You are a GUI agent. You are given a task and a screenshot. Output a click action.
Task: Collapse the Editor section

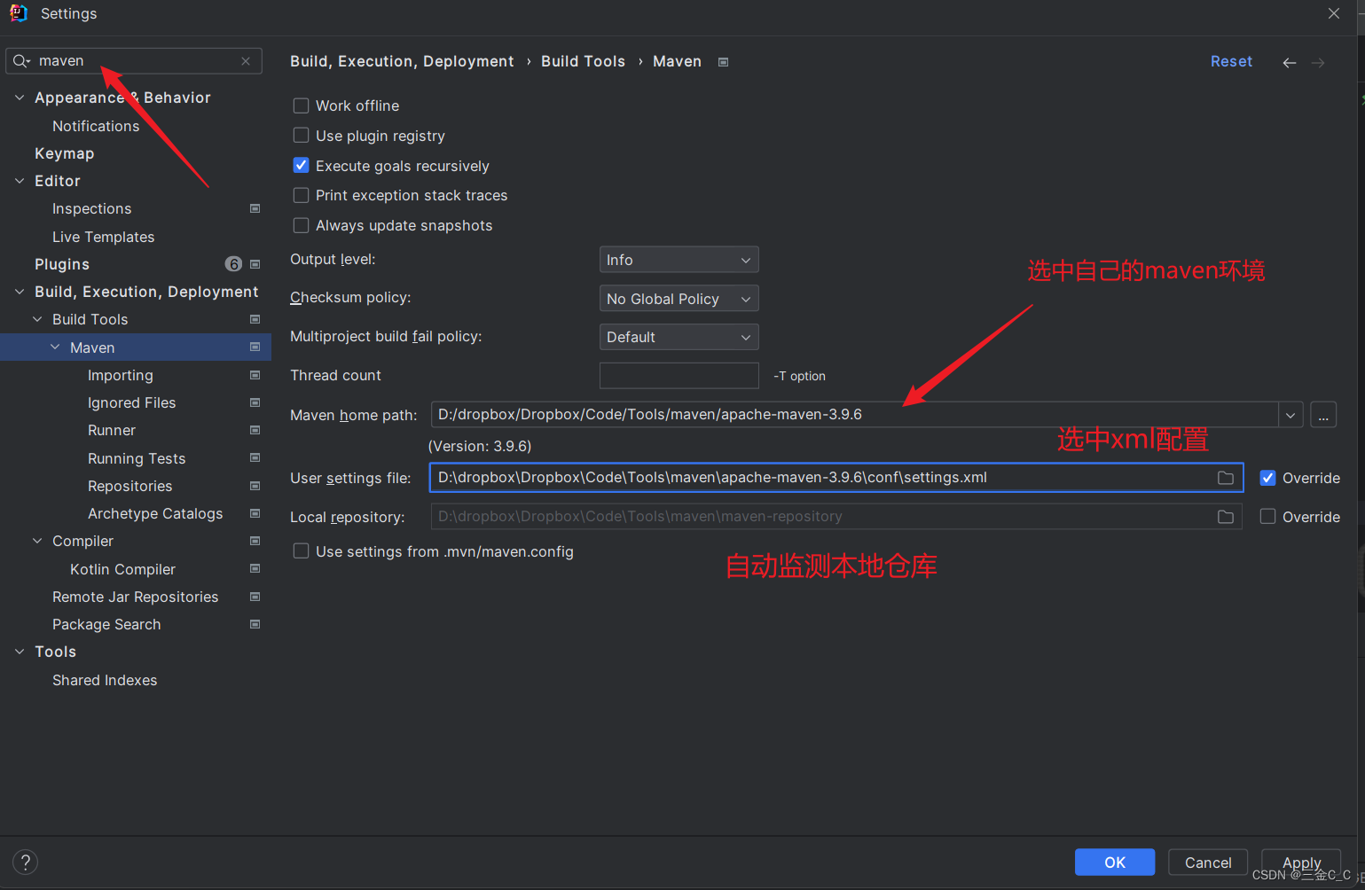(20, 181)
